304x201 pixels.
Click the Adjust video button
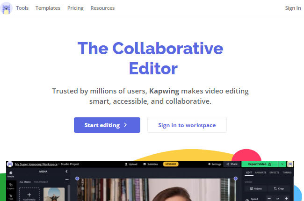click(x=256, y=188)
